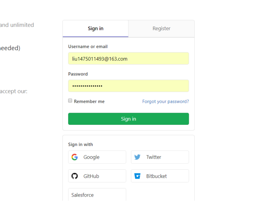This screenshot has height=201, width=253.
Task: Click the Password label text
Action: (x=78, y=74)
